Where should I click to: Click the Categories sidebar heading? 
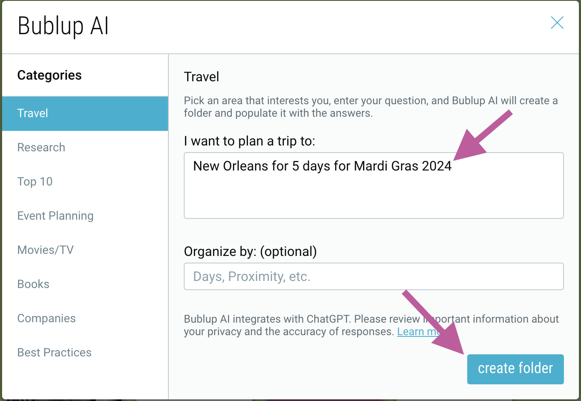[50, 75]
